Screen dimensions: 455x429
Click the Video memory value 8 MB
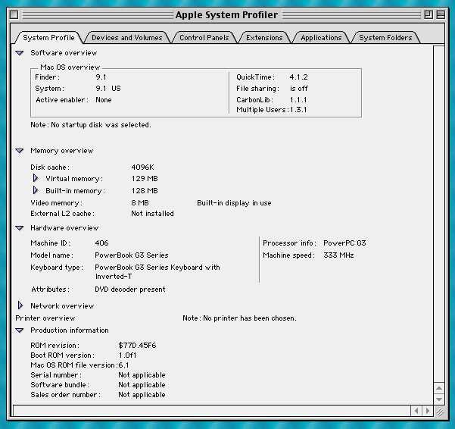140,202
